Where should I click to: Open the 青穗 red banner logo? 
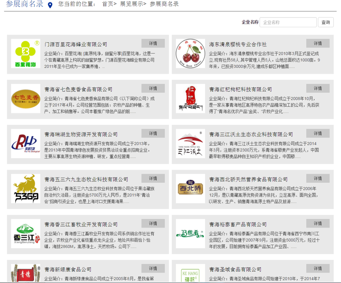(26, 273)
